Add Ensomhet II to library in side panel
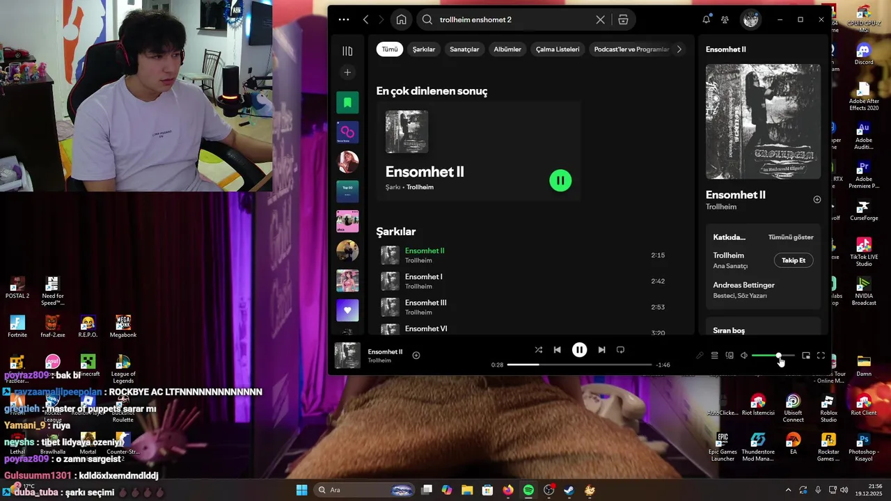This screenshot has width=891, height=501. 817,200
